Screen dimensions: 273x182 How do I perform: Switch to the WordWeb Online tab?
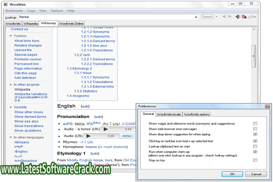[71, 24]
